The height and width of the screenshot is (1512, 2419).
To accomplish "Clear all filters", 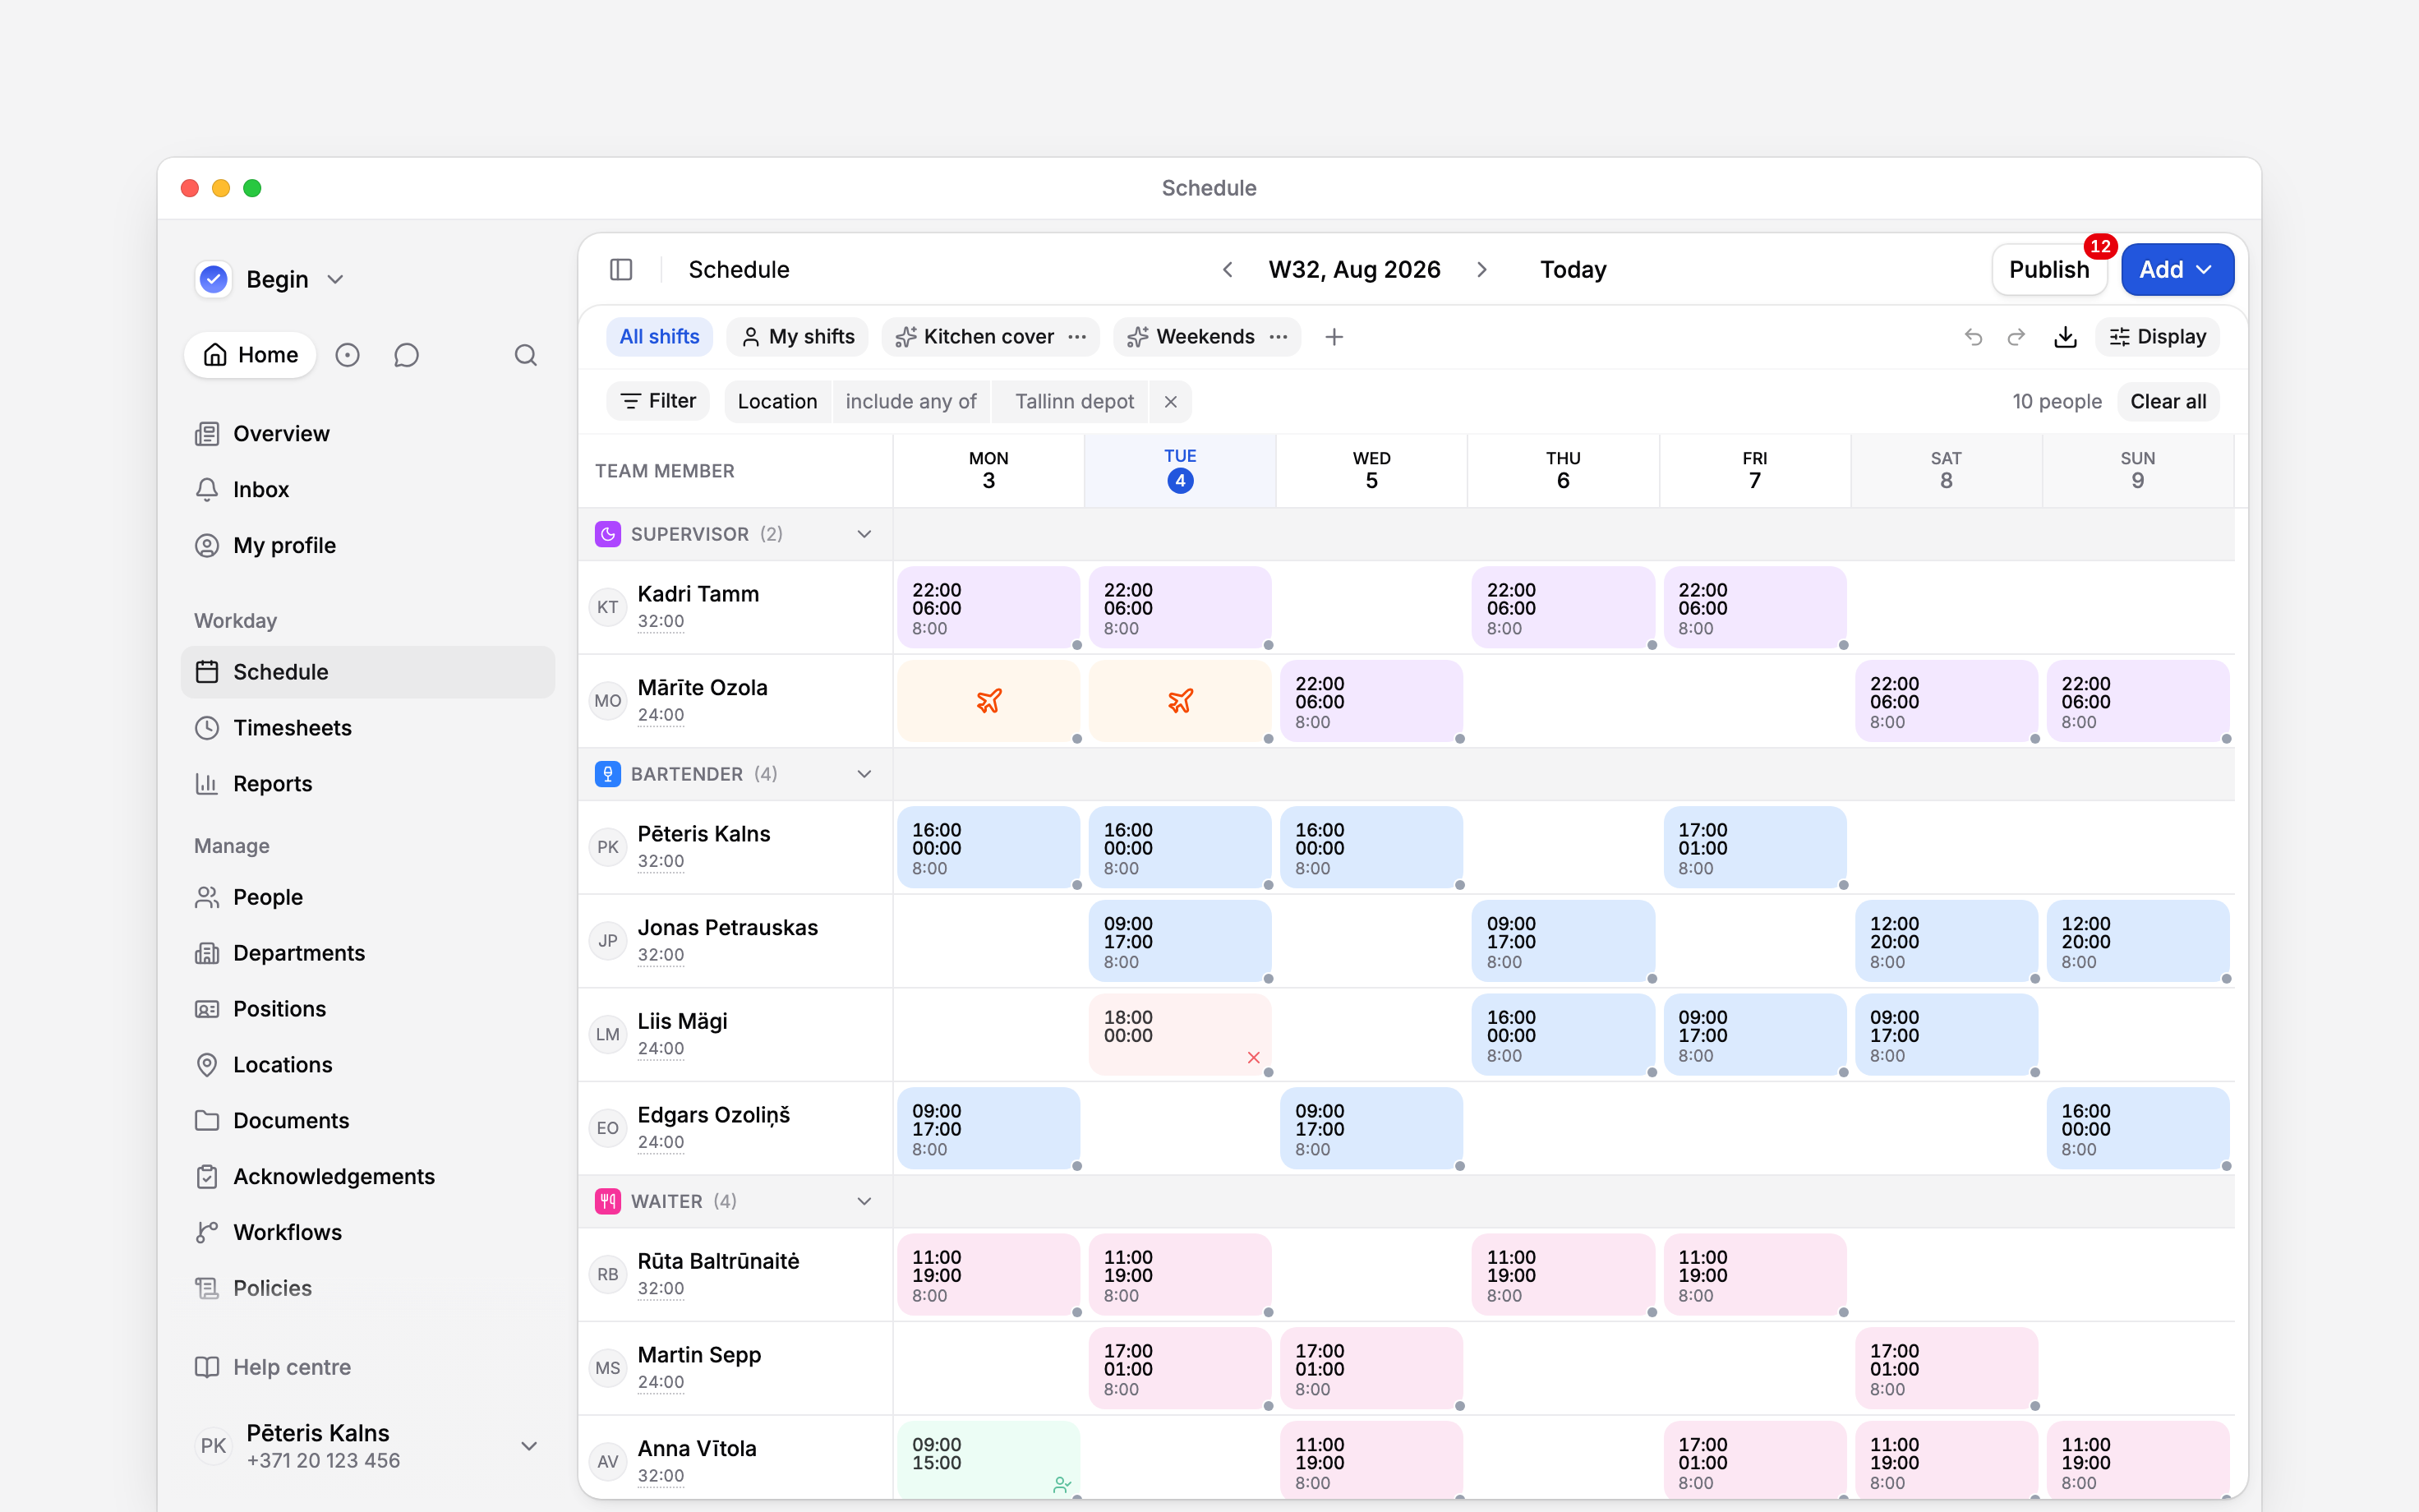I will point(2167,402).
